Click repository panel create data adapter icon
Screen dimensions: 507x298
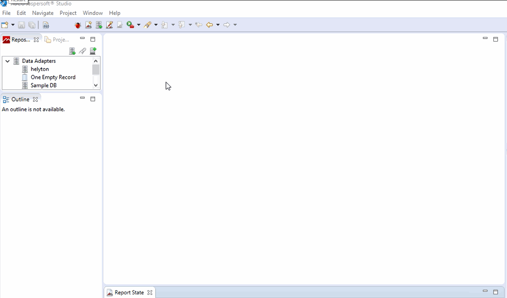[72, 51]
